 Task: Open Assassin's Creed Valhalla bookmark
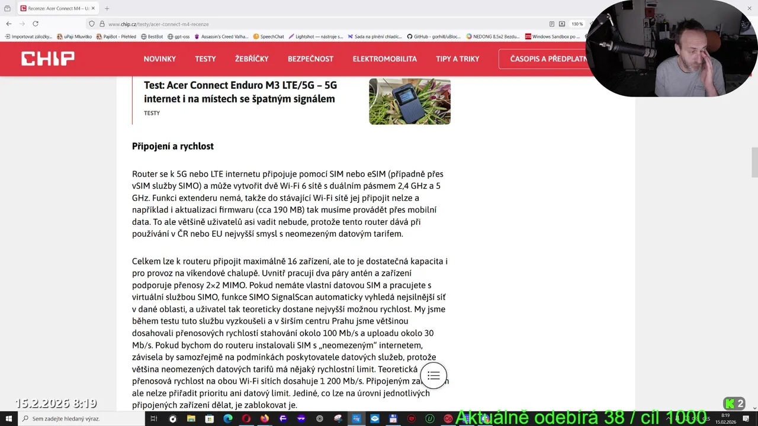(221, 37)
